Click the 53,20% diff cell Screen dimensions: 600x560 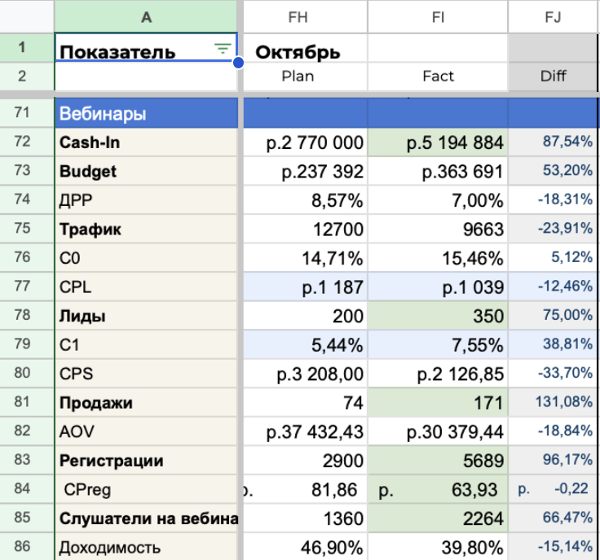coord(553,172)
